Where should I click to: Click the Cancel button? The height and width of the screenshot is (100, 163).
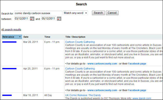112,13
